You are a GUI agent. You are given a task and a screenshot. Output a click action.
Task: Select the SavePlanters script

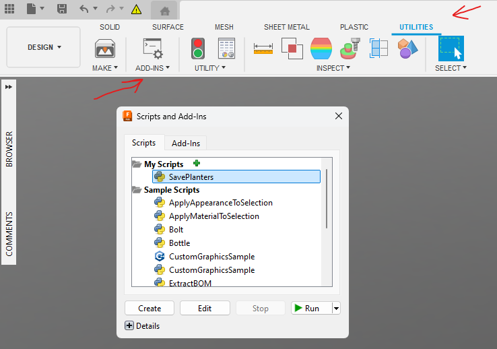[236, 177]
